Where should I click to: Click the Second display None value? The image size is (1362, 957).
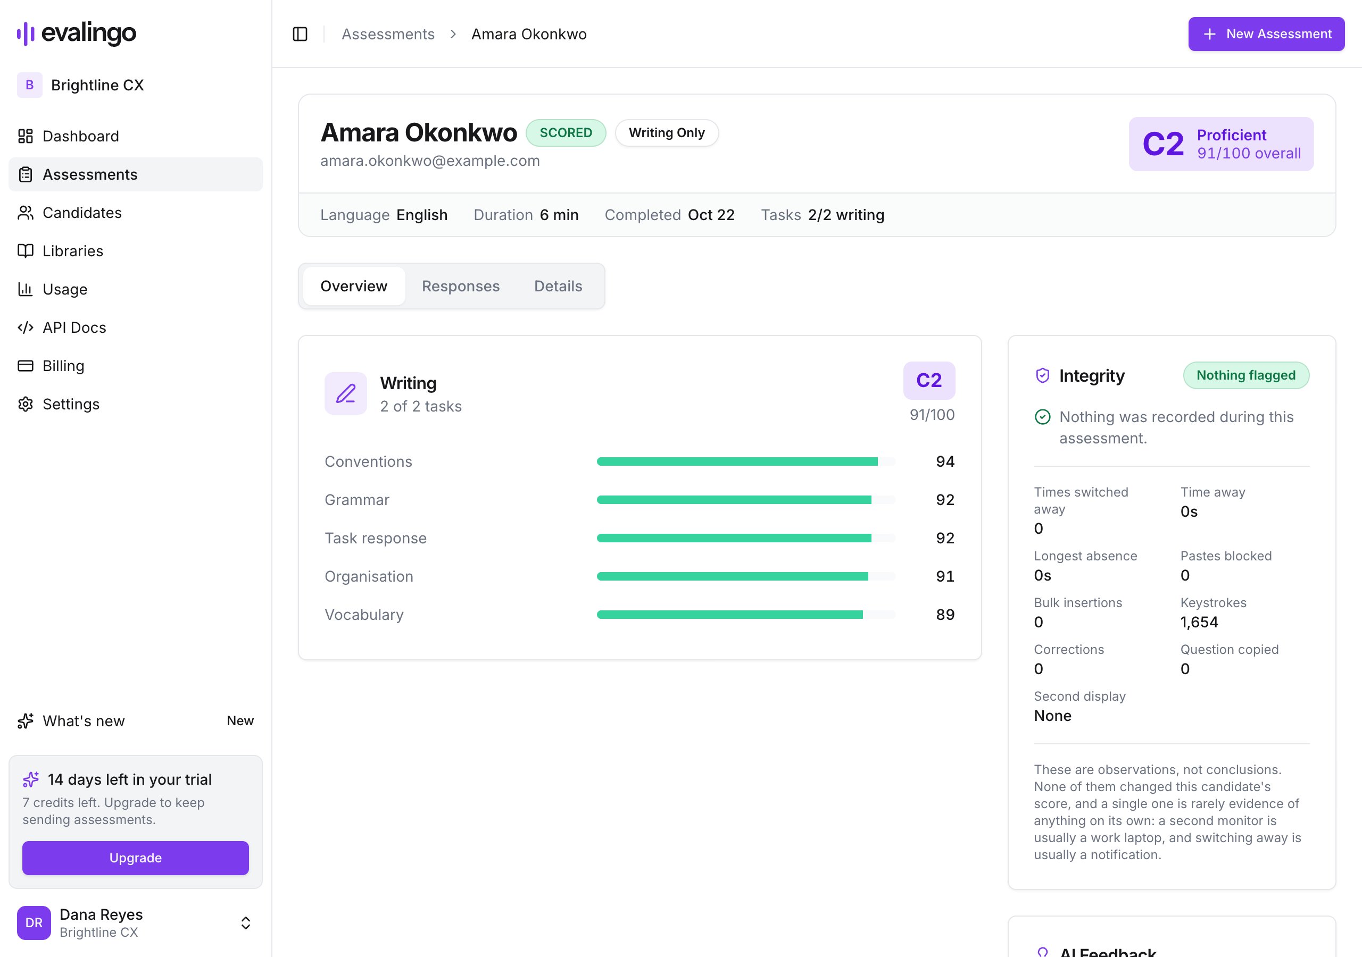(x=1052, y=716)
